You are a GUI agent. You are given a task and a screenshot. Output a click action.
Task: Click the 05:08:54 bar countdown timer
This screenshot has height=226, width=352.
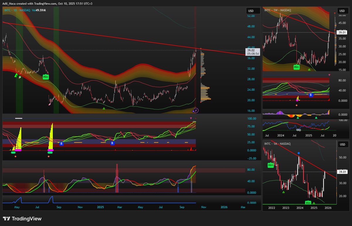[253, 54]
